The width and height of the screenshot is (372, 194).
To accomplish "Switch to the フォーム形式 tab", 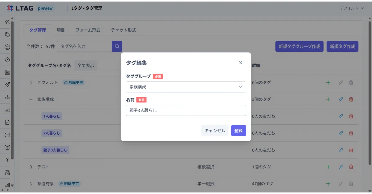I will tap(88, 30).
